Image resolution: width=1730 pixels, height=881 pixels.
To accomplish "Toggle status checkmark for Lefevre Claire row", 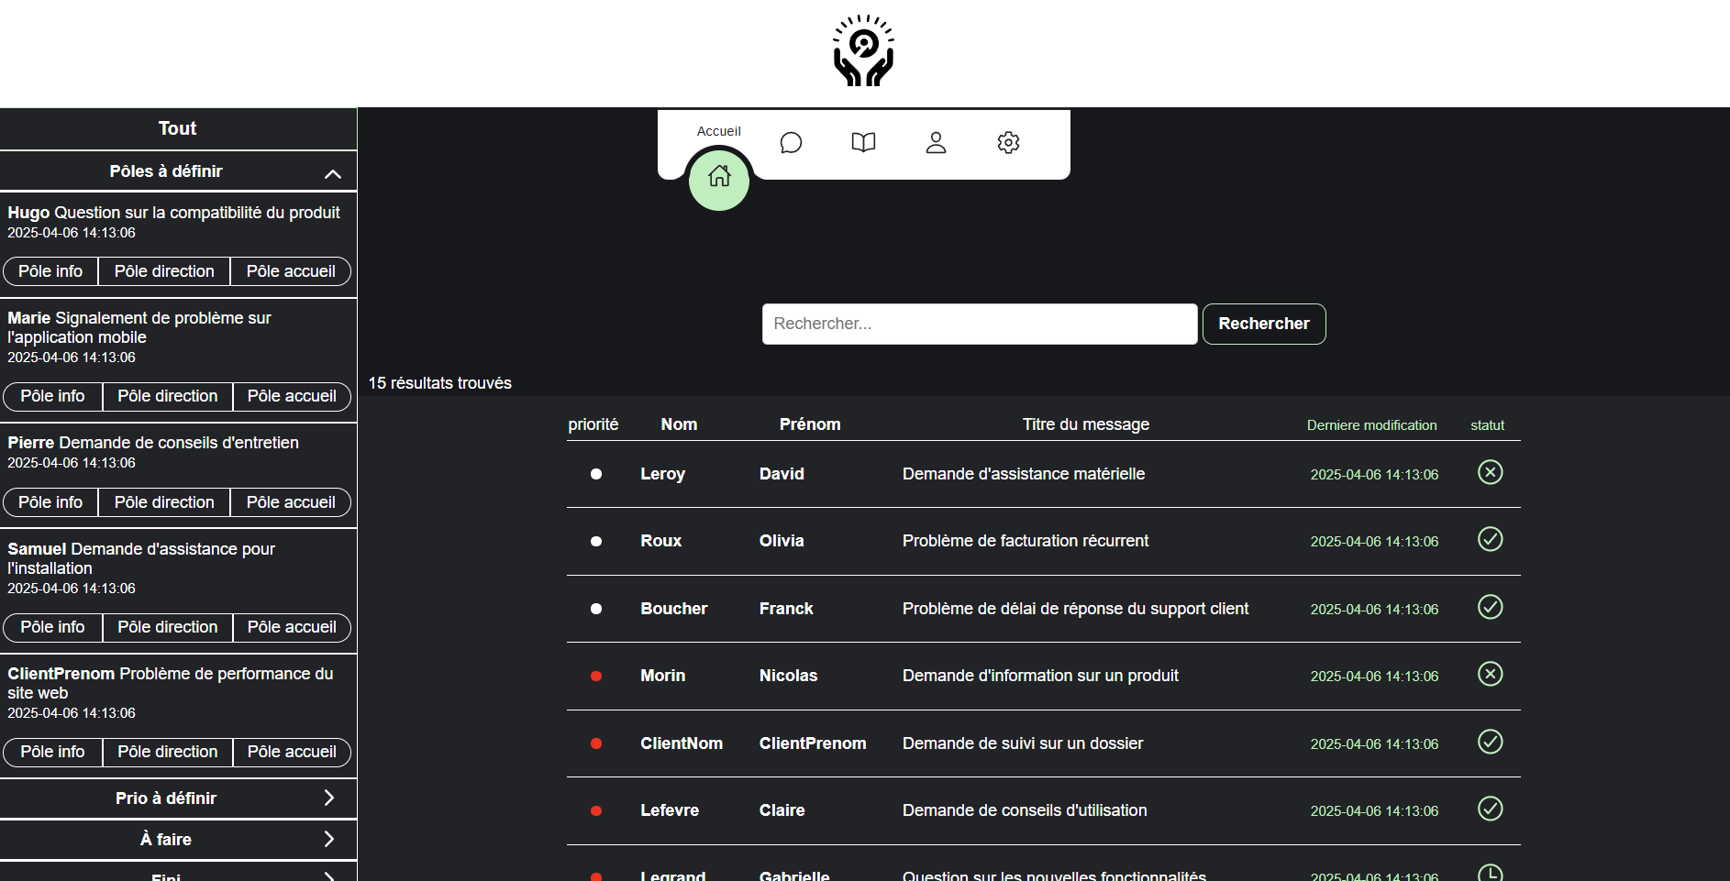I will click(1490, 809).
